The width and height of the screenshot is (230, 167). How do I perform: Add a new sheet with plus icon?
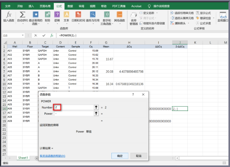(x=37, y=158)
